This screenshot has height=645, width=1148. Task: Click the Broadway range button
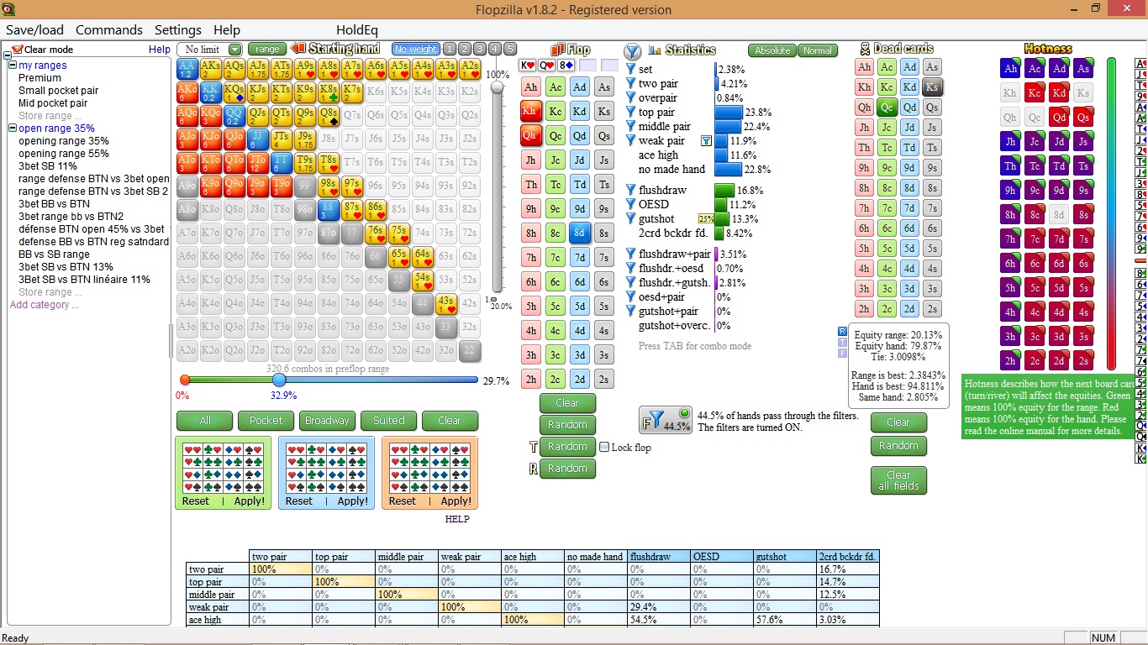click(x=328, y=421)
